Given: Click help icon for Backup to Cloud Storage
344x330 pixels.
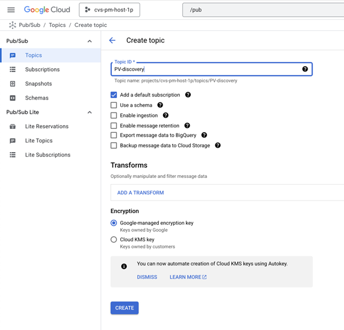Looking at the screenshot, I should point(218,145).
